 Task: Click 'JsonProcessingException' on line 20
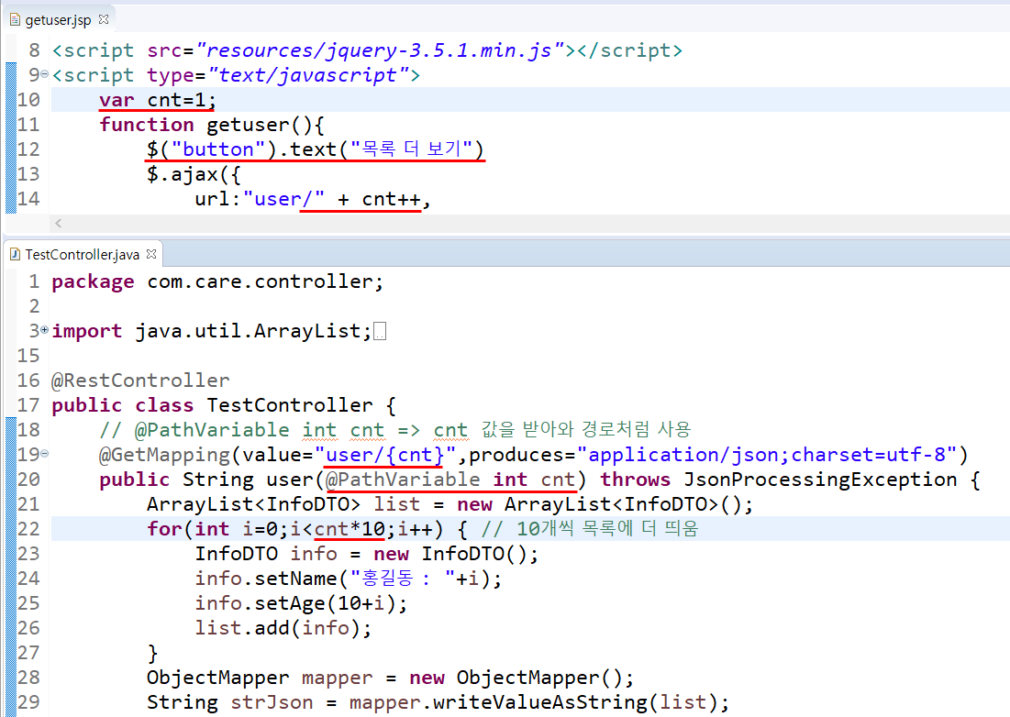click(x=820, y=480)
